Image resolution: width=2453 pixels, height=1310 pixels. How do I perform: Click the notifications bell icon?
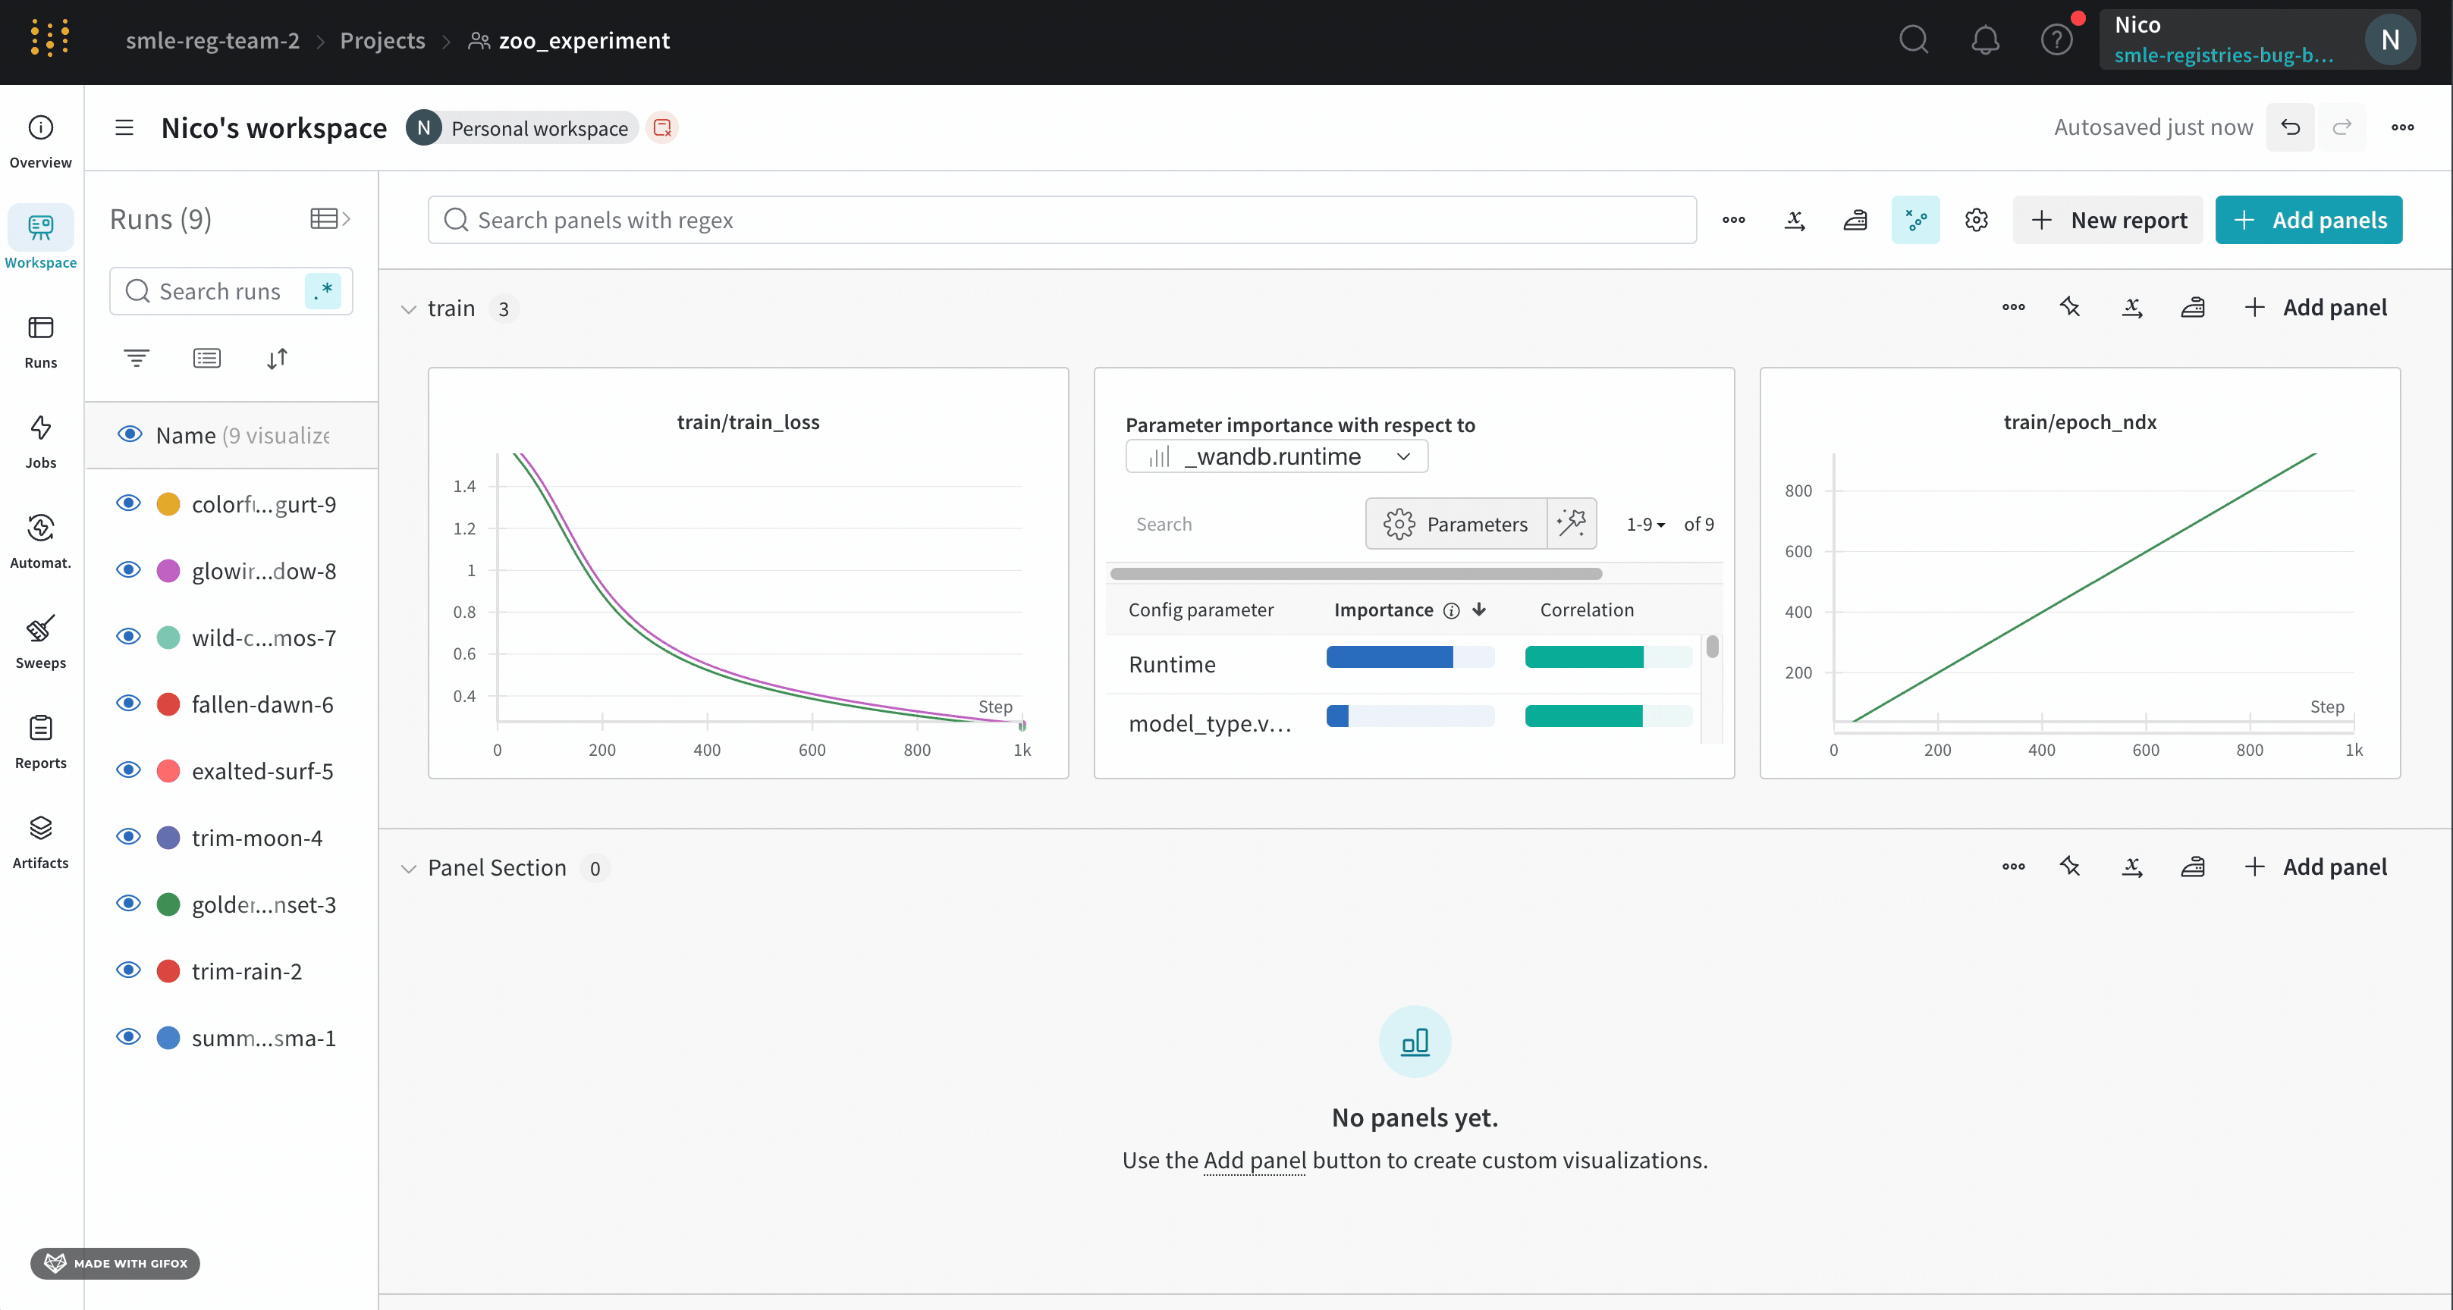[x=1984, y=40]
